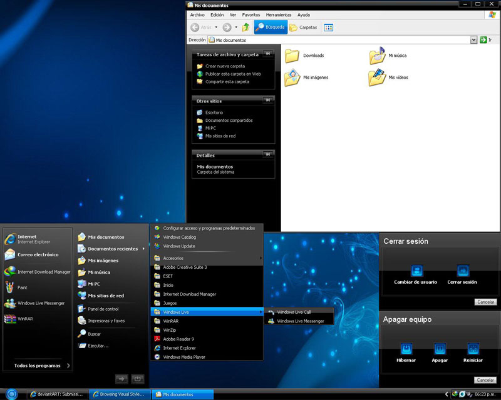Cancel the Apagar equipo dialog
The height and width of the screenshot is (400, 501).
pos(485,380)
